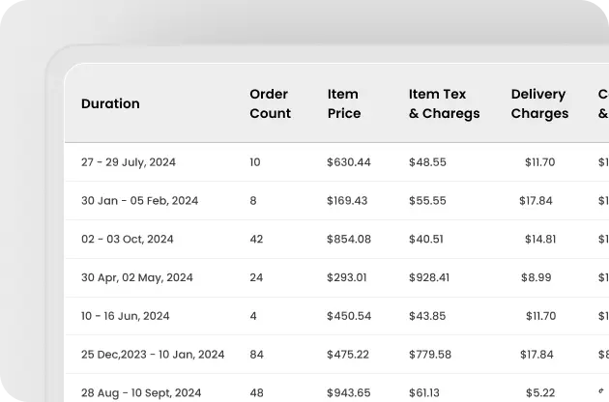Click order count 48
The width and height of the screenshot is (609, 402).
(x=257, y=392)
